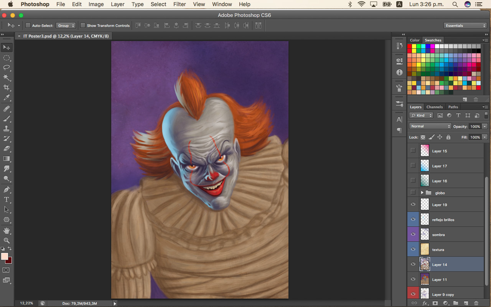
Task: Select the Path Selection tool
Action: (x=7, y=210)
